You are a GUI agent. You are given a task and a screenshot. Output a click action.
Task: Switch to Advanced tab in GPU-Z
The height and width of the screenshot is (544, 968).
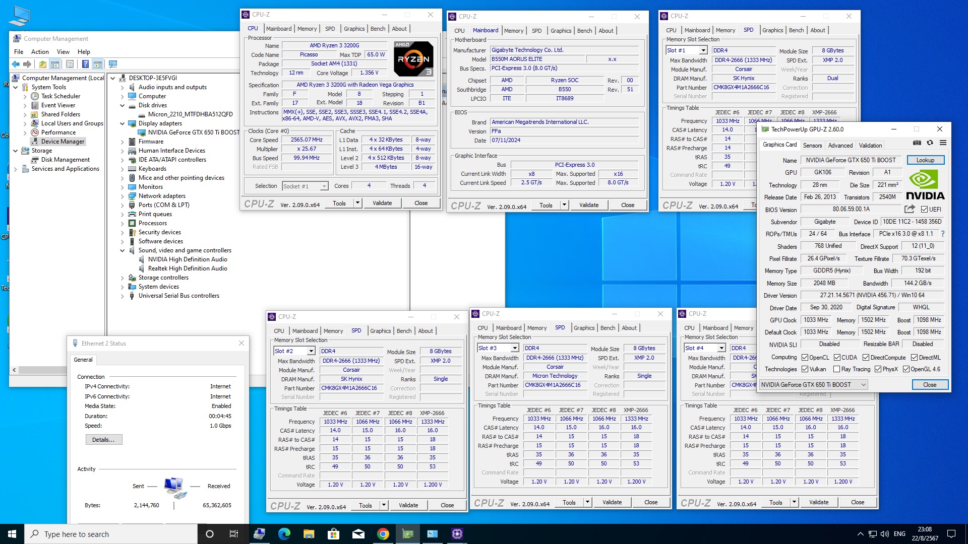(840, 146)
